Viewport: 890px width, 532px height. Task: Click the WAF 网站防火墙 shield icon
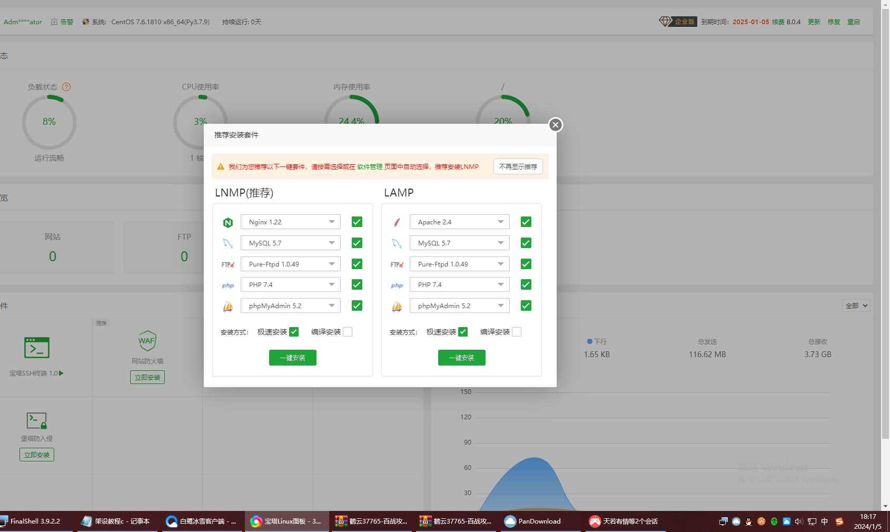[x=147, y=341]
